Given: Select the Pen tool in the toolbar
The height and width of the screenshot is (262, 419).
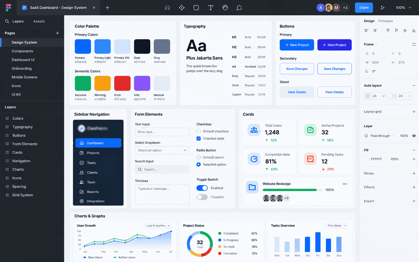Looking at the screenshot, I should pyautogui.click(x=182, y=8).
